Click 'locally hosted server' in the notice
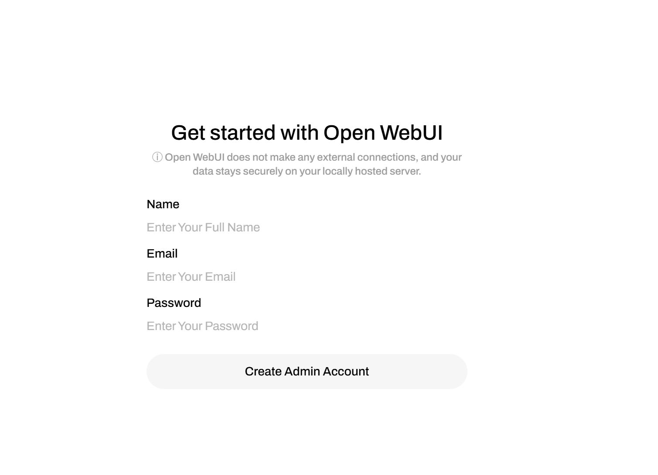This screenshot has width=658, height=475. coord(372,171)
